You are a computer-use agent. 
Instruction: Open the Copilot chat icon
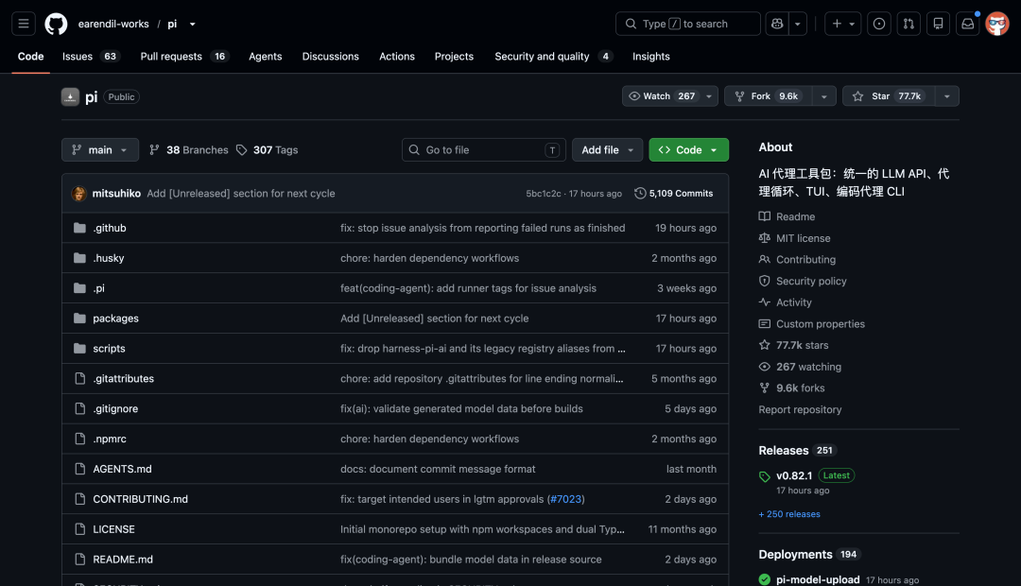(x=777, y=24)
